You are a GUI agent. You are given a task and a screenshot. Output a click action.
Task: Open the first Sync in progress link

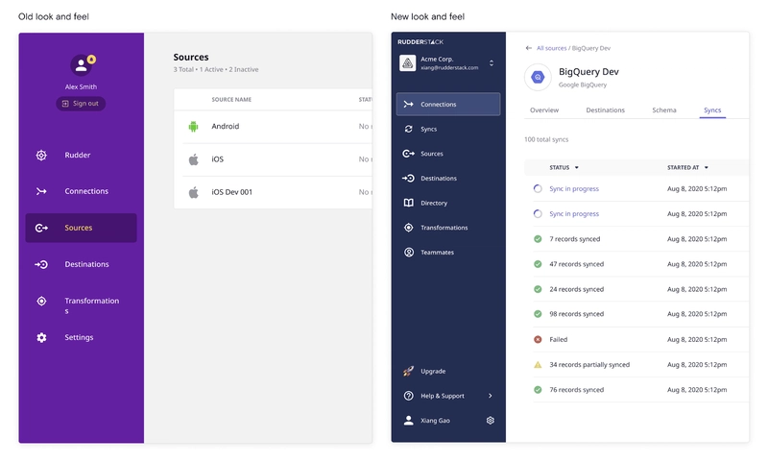(574, 188)
